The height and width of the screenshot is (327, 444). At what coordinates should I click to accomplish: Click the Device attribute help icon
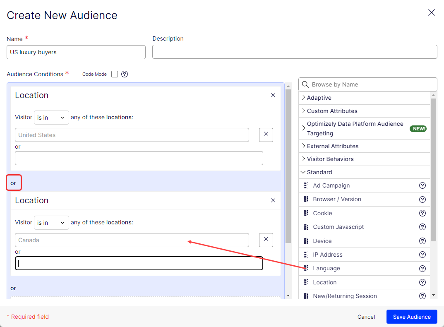pyautogui.click(x=422, y=240)
